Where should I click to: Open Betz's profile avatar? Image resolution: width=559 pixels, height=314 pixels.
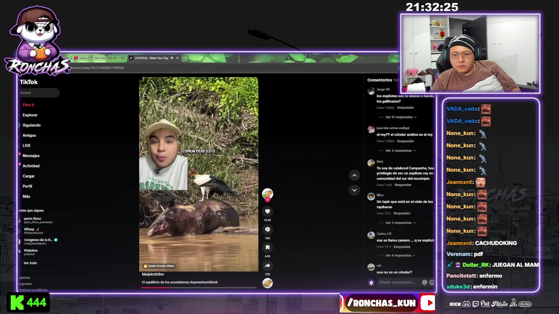tap(371, 163)
